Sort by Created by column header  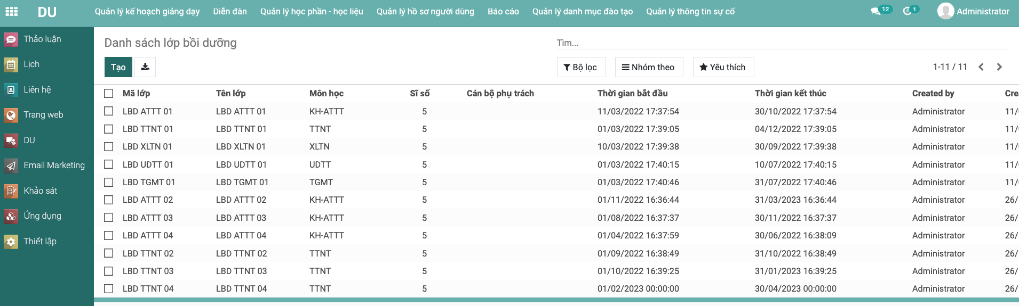point(933,94)
